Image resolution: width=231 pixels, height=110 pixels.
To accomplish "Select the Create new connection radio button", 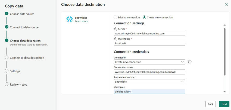I will [144, 17].
